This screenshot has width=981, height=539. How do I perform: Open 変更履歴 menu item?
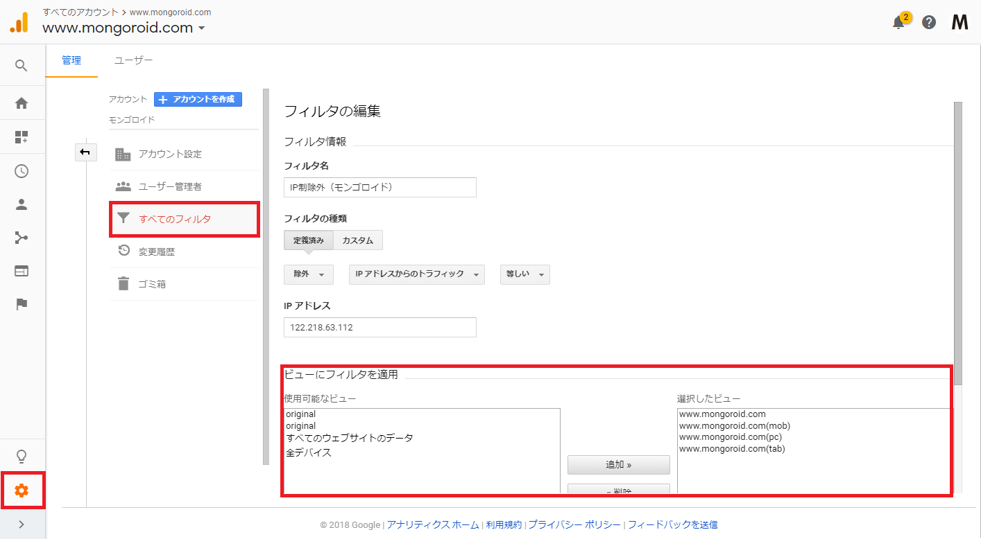pos(184,251)
